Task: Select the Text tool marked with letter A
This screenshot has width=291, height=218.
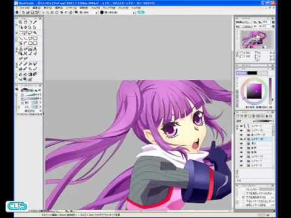Action: [x=35, y=49]
